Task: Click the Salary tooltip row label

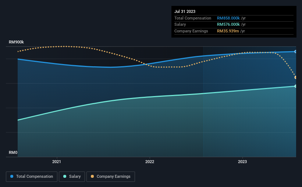Action: coord(180,25)
